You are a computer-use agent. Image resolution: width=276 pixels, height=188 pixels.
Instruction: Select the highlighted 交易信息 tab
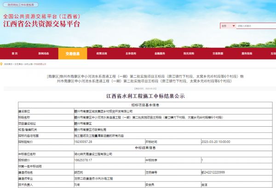point(72,53)
